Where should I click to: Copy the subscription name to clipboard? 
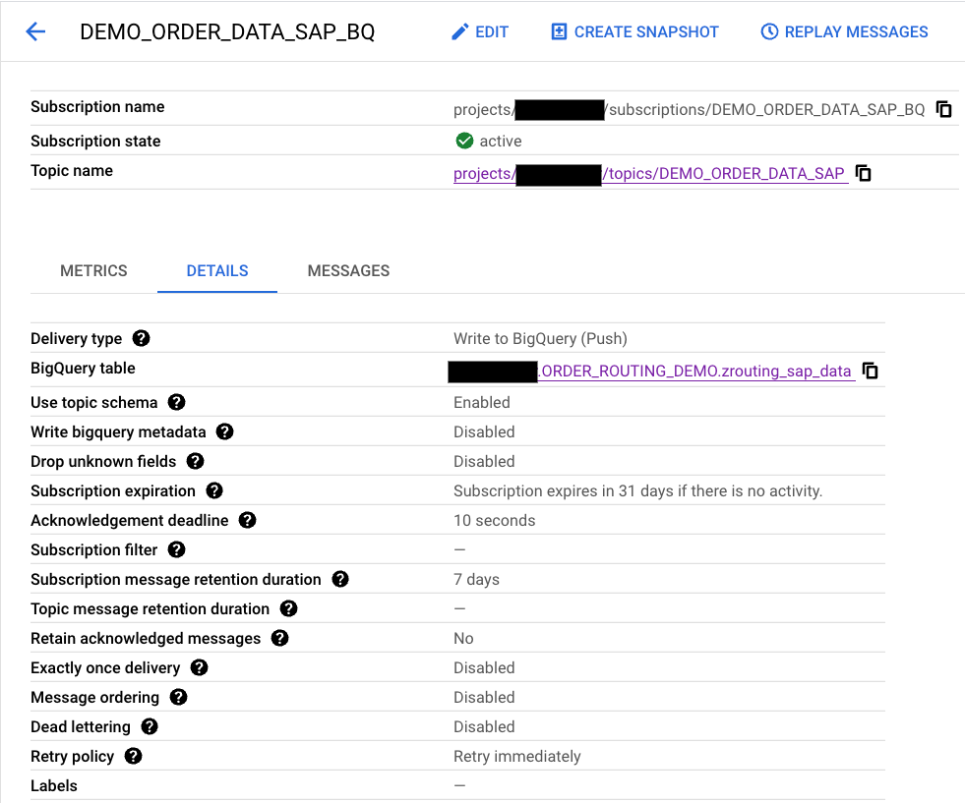[943, 109]
